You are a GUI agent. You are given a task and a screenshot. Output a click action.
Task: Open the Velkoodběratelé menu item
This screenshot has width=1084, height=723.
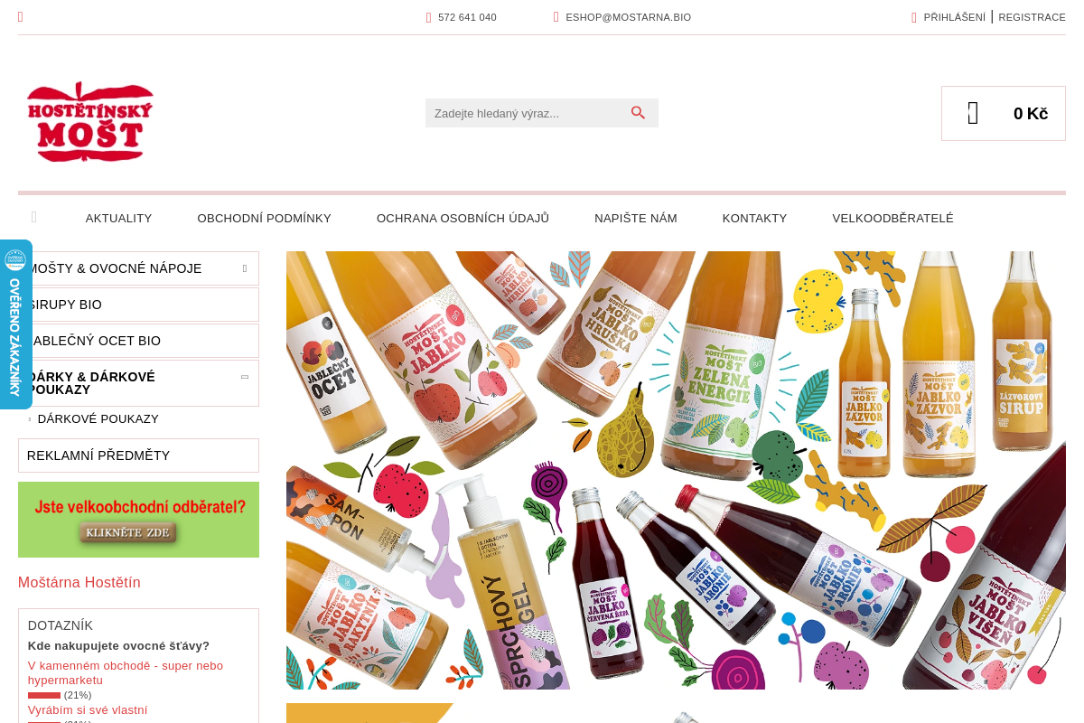(892, 218)
